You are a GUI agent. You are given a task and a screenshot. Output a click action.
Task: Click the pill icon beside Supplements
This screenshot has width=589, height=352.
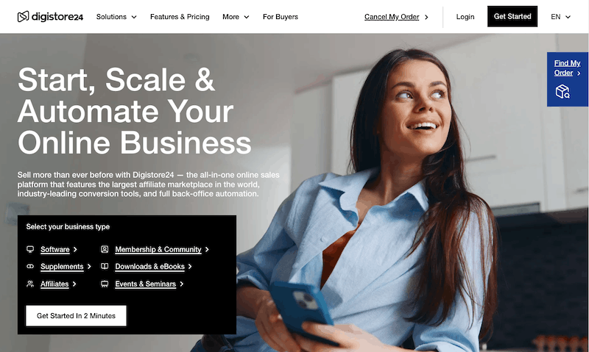click(30, 266)
